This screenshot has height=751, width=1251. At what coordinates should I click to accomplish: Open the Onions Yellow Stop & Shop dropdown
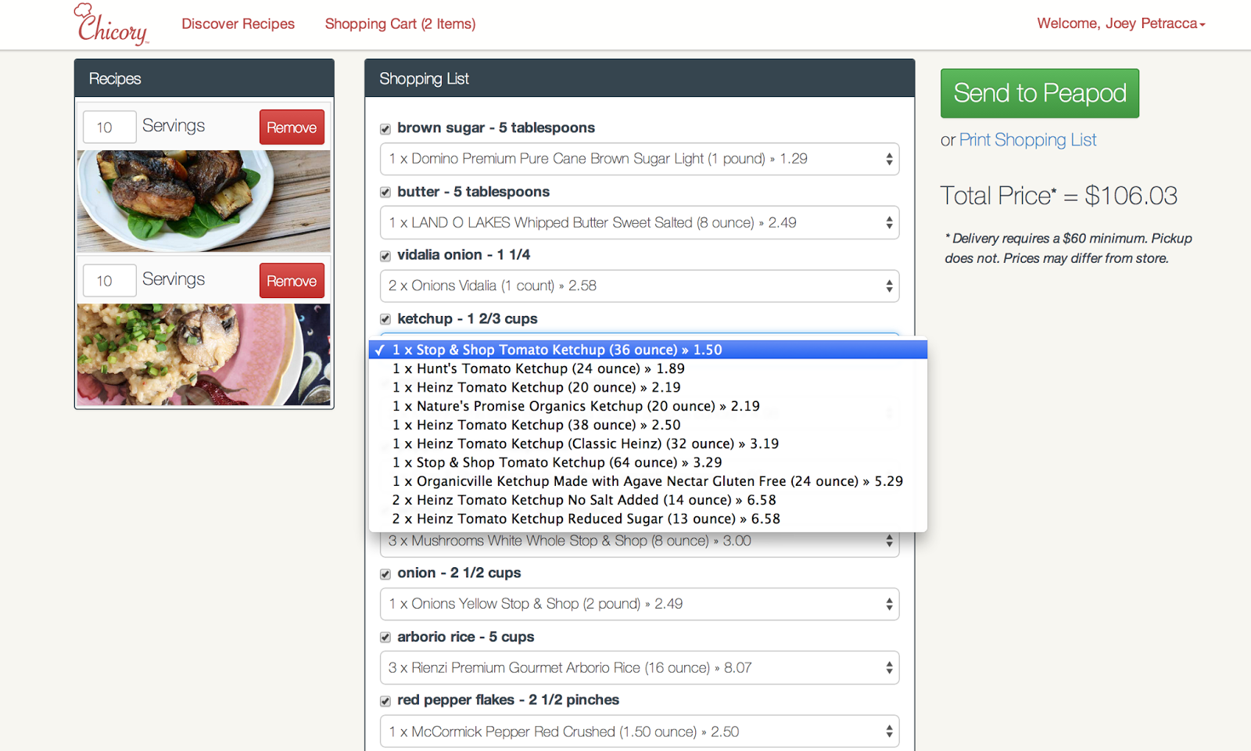click(x=640, y=604)
